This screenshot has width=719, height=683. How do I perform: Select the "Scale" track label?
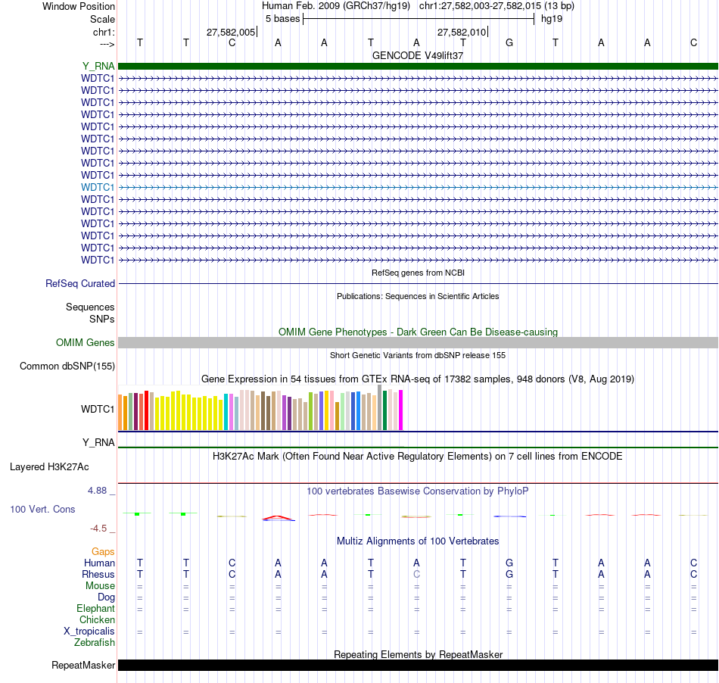click(x=102, y=19)
